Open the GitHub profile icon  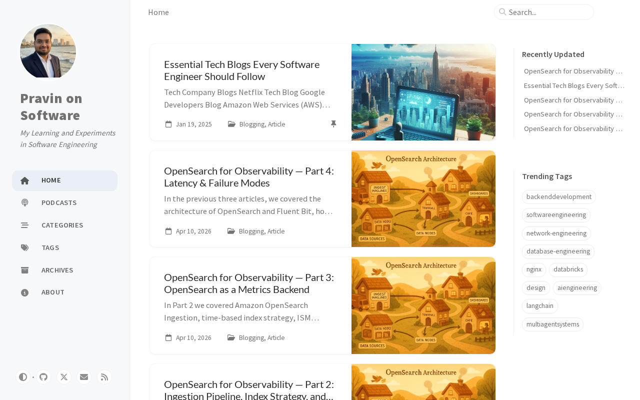[x=43, y=377]
